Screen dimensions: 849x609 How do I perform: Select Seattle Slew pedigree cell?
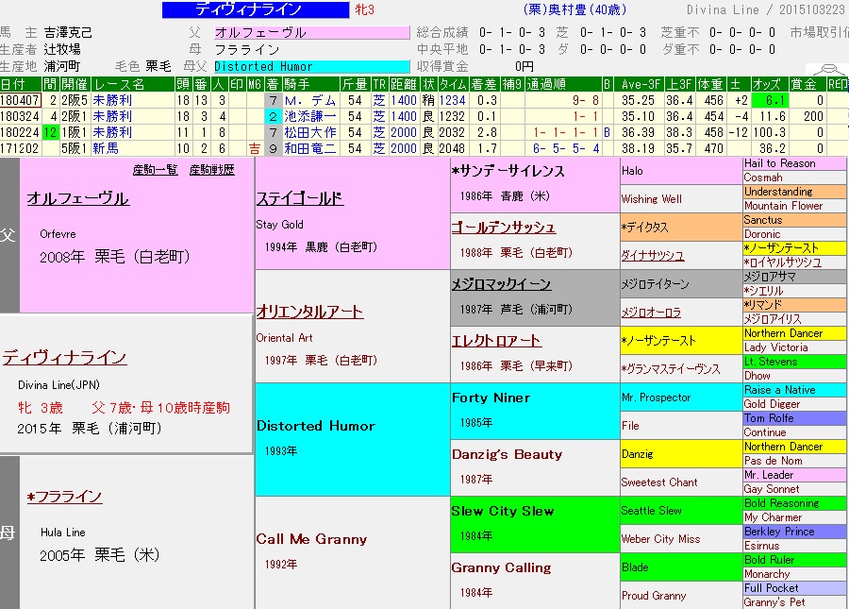point(681,511)
